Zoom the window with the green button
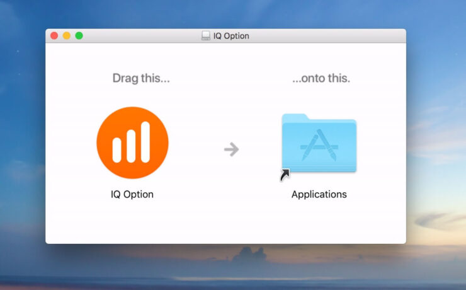The width and height of the screenshot is (466, 290). click(79, 36)
